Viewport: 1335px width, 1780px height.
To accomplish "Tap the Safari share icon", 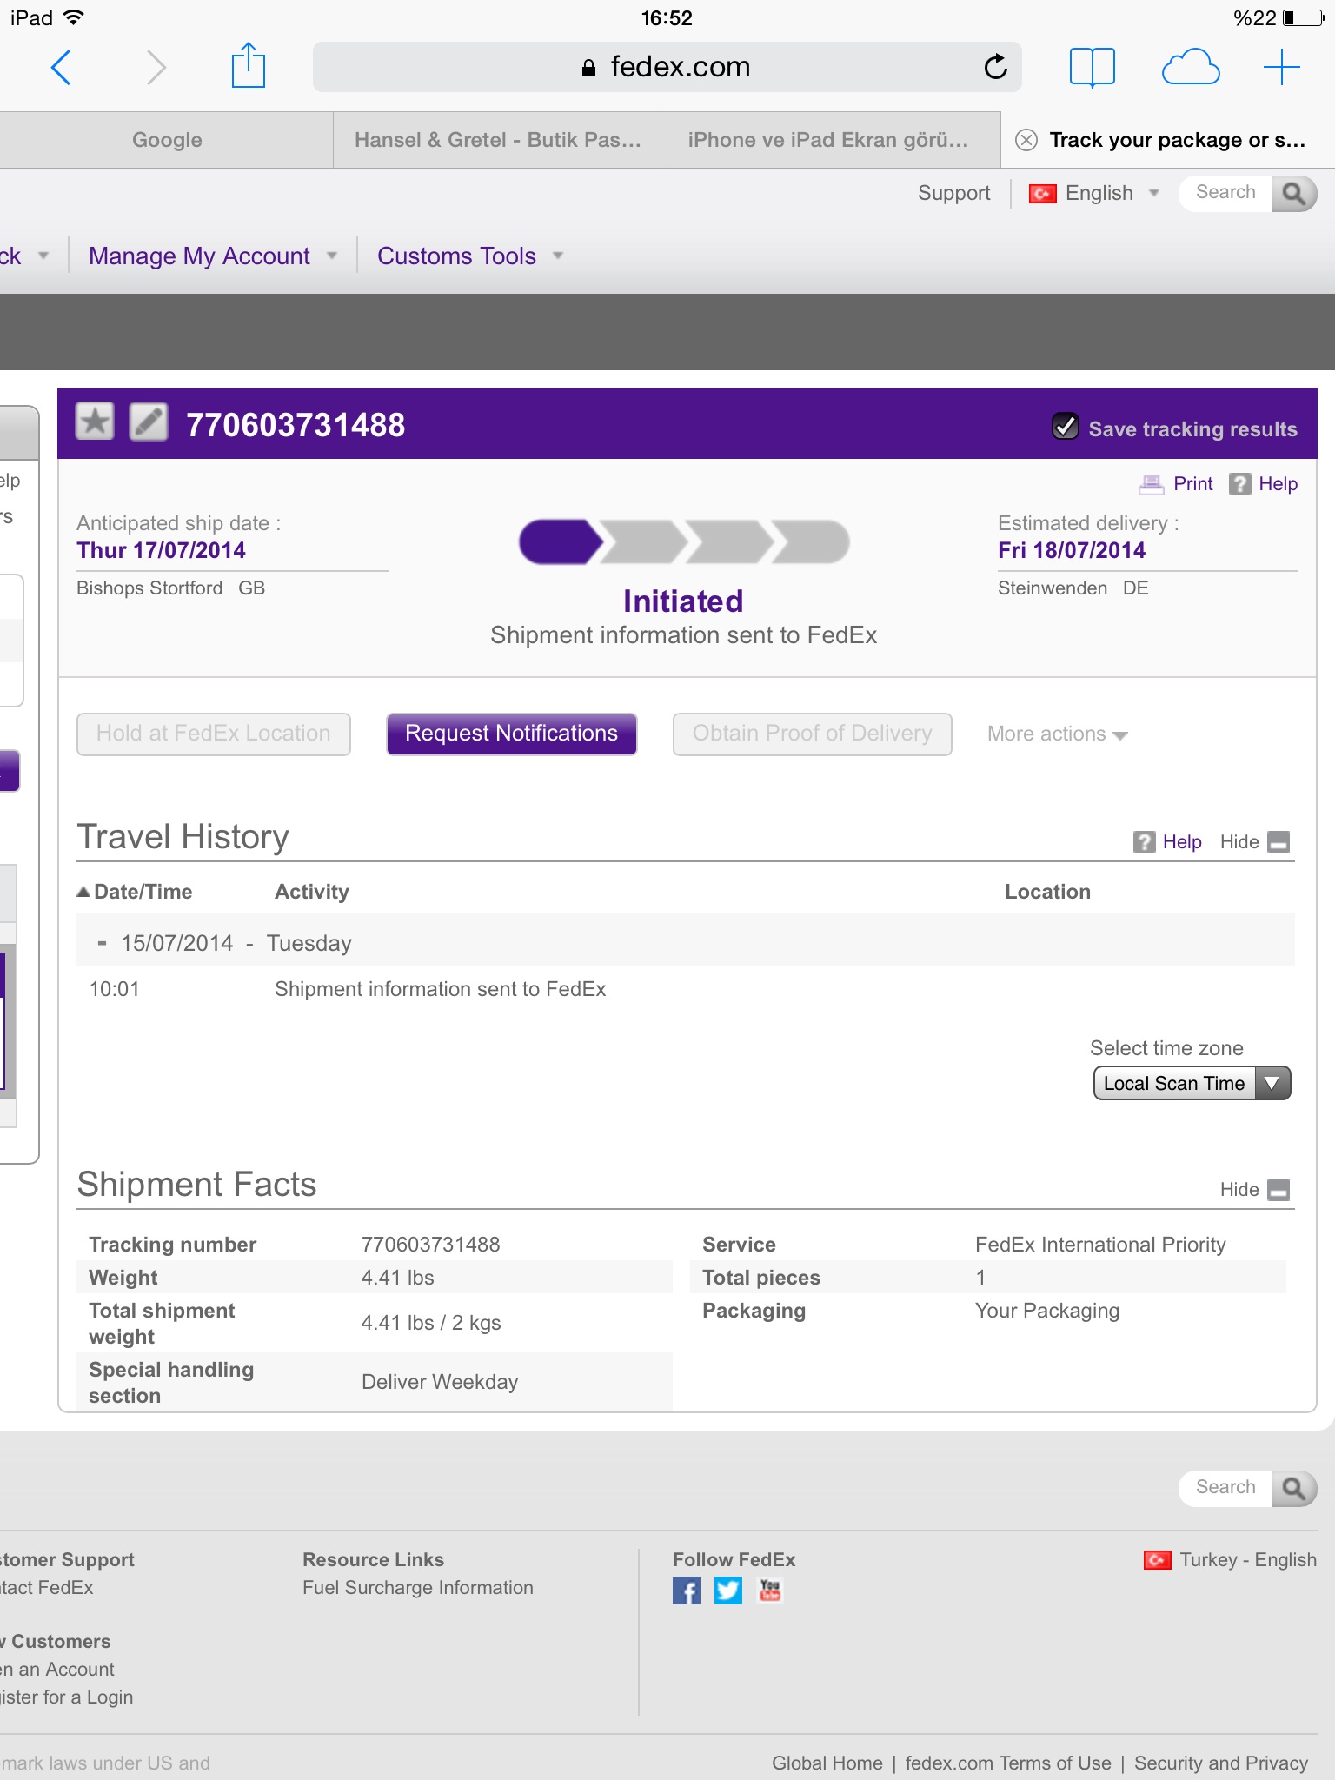I will [248, 67].
